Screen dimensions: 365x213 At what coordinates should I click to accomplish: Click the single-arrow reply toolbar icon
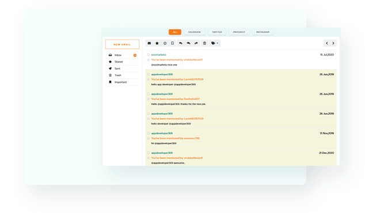(181, 43)
